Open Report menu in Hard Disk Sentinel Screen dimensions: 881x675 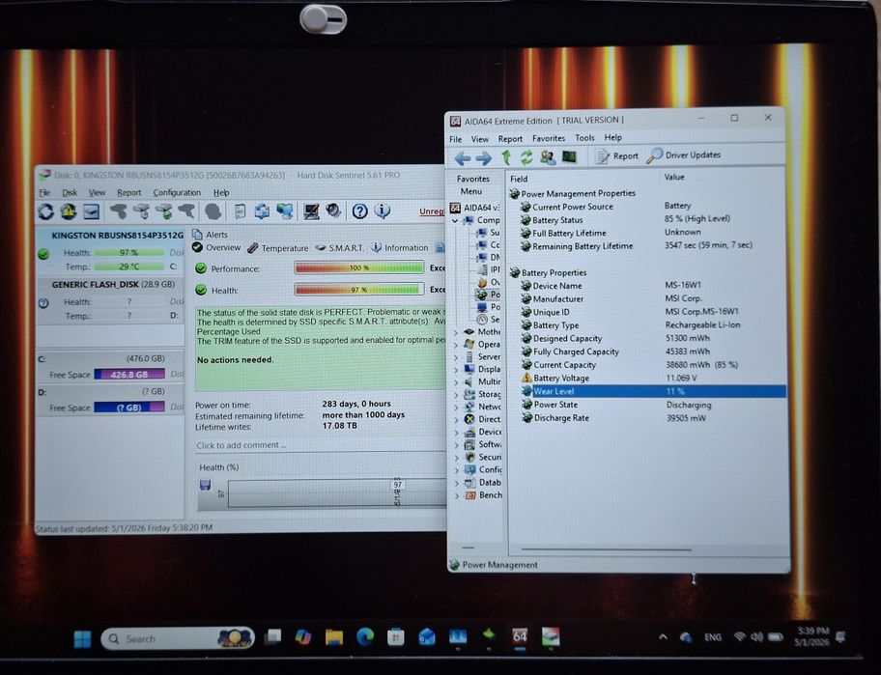click(129, 192)
